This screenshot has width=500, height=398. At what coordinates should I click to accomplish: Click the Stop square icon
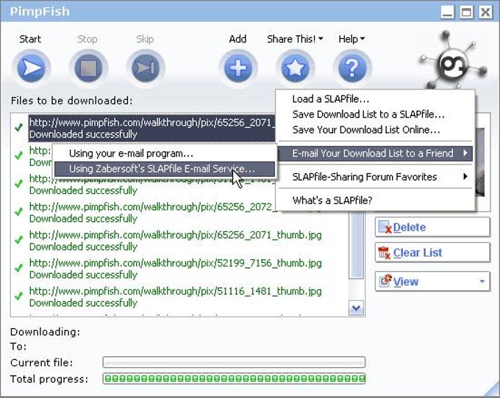[88, 68]
